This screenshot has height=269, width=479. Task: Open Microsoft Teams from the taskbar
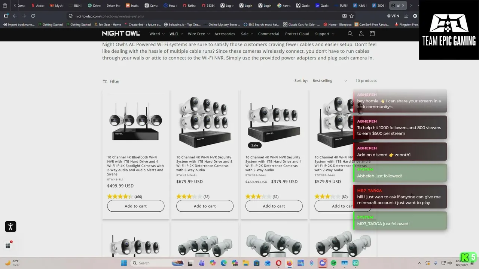click(x=202, y=263)
